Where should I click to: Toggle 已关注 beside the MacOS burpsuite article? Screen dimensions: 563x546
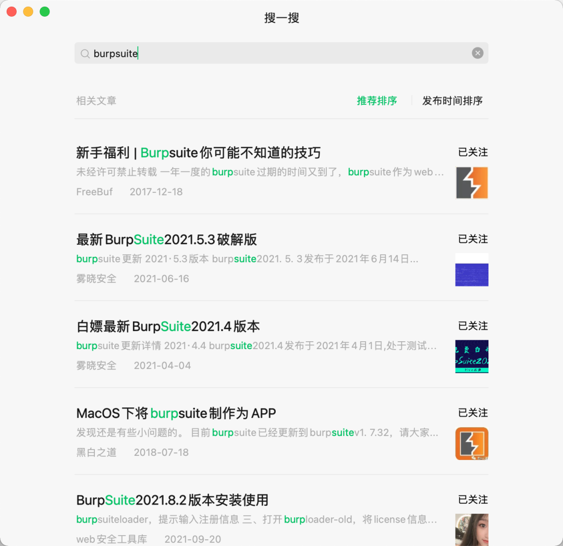click(x=472, y=413)
